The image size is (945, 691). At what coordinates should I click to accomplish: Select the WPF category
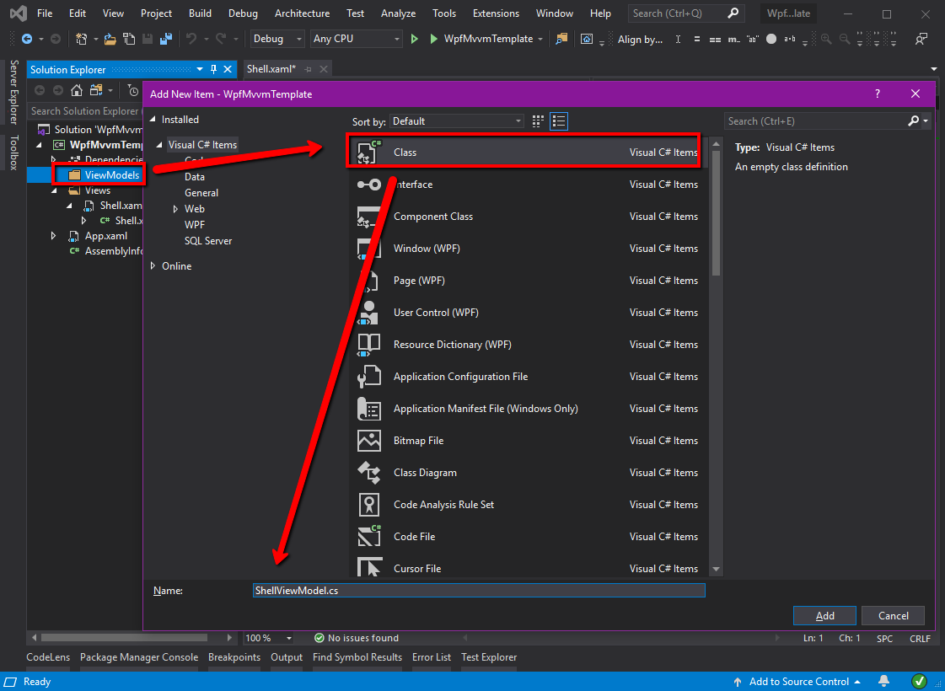click(x=195, y=224)
